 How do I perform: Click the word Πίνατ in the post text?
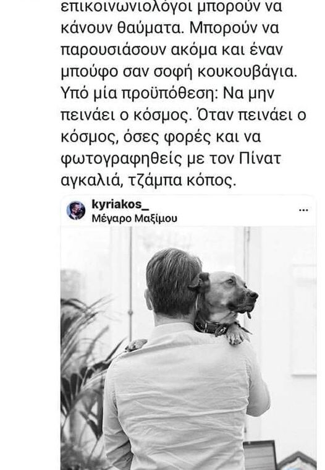(260, 158)
